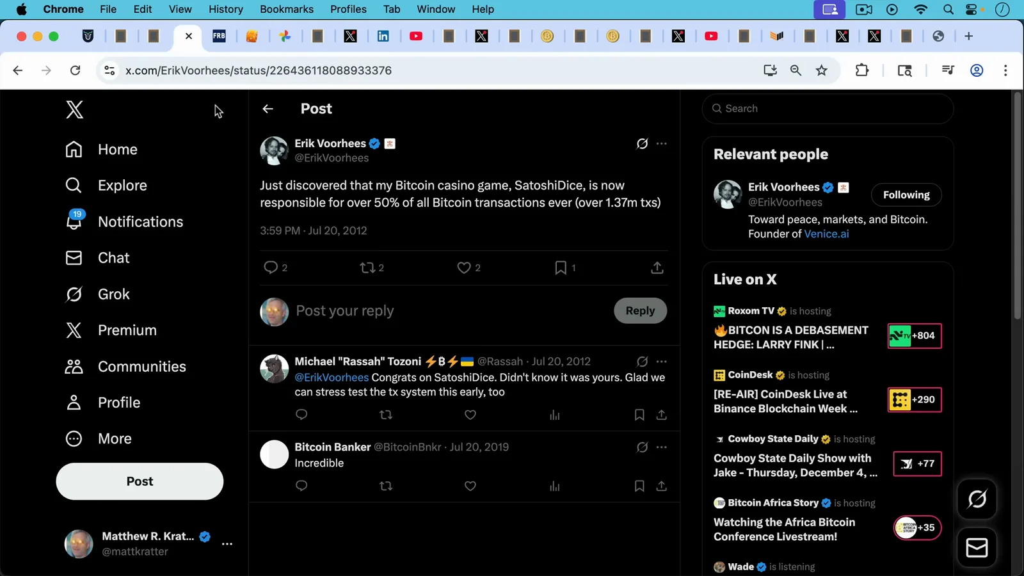The height and width of the screenshot is (576, 1024).
Task: Click the sidebar Post button
Action: tap(140, 481)
